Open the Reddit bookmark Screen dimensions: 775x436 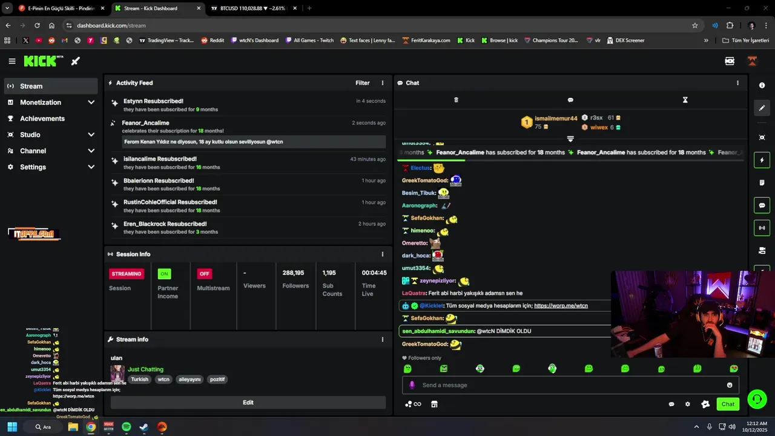[213, 41]
